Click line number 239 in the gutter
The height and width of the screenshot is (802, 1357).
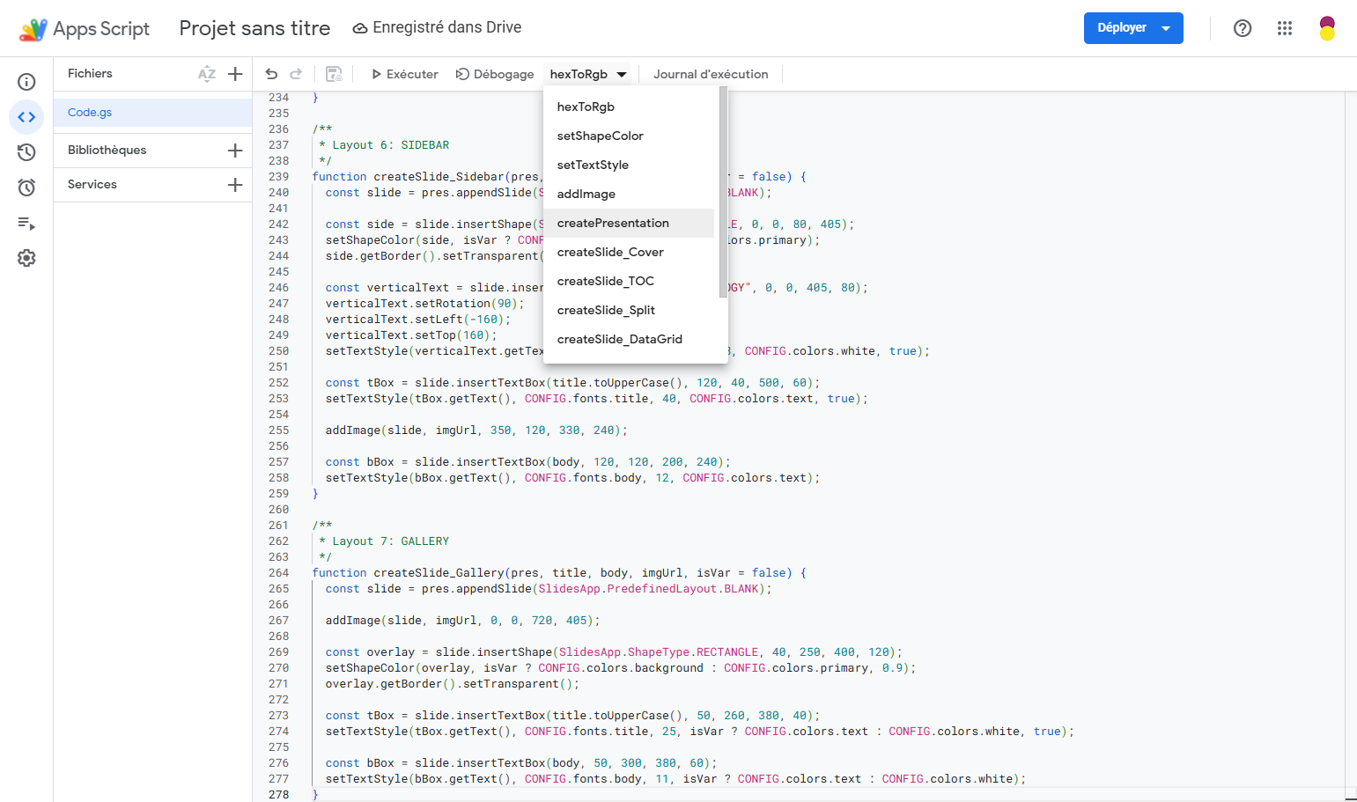(278, 177)
